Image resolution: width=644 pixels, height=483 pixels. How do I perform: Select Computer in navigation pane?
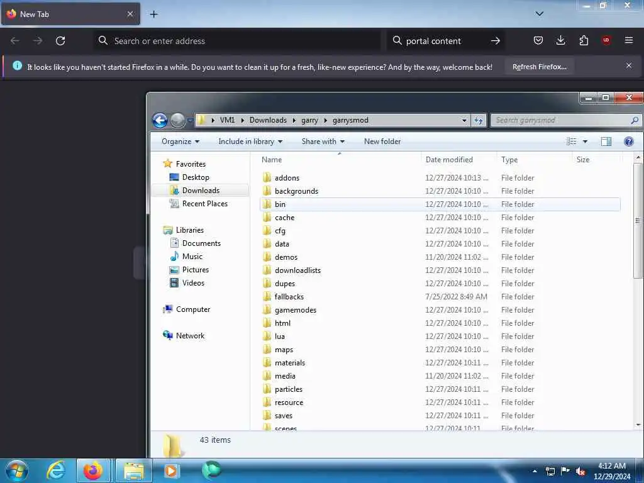192,309
